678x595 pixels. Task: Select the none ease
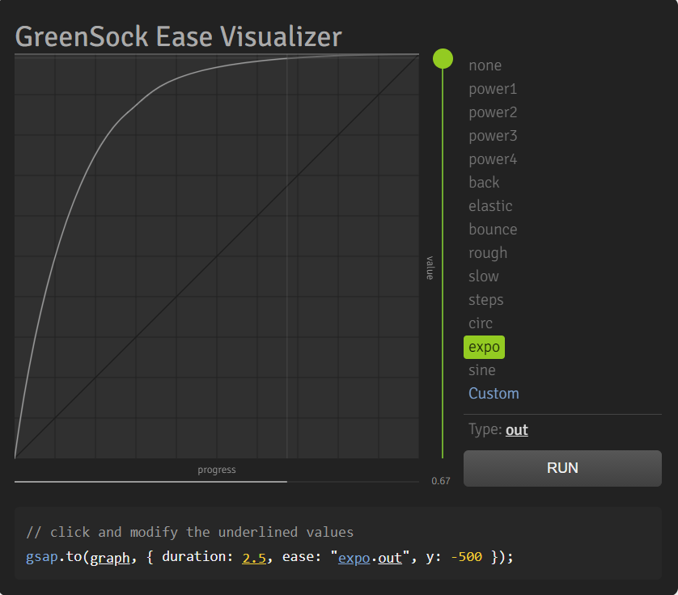click(485, 65)
